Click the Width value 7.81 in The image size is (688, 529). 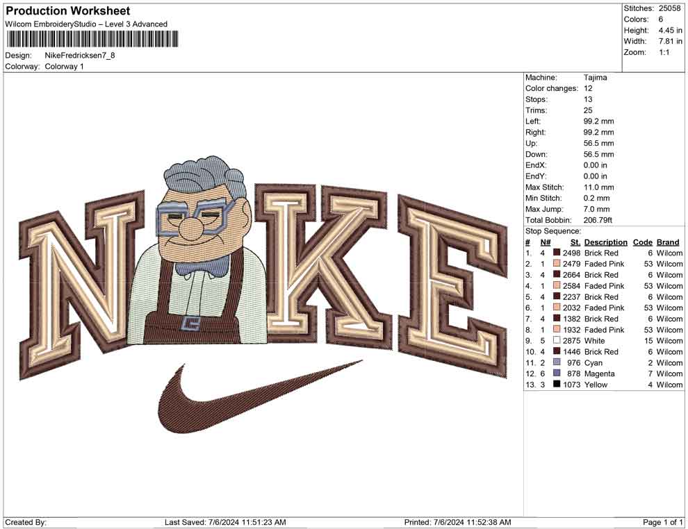pyautogui.click(x=670, y=41)
